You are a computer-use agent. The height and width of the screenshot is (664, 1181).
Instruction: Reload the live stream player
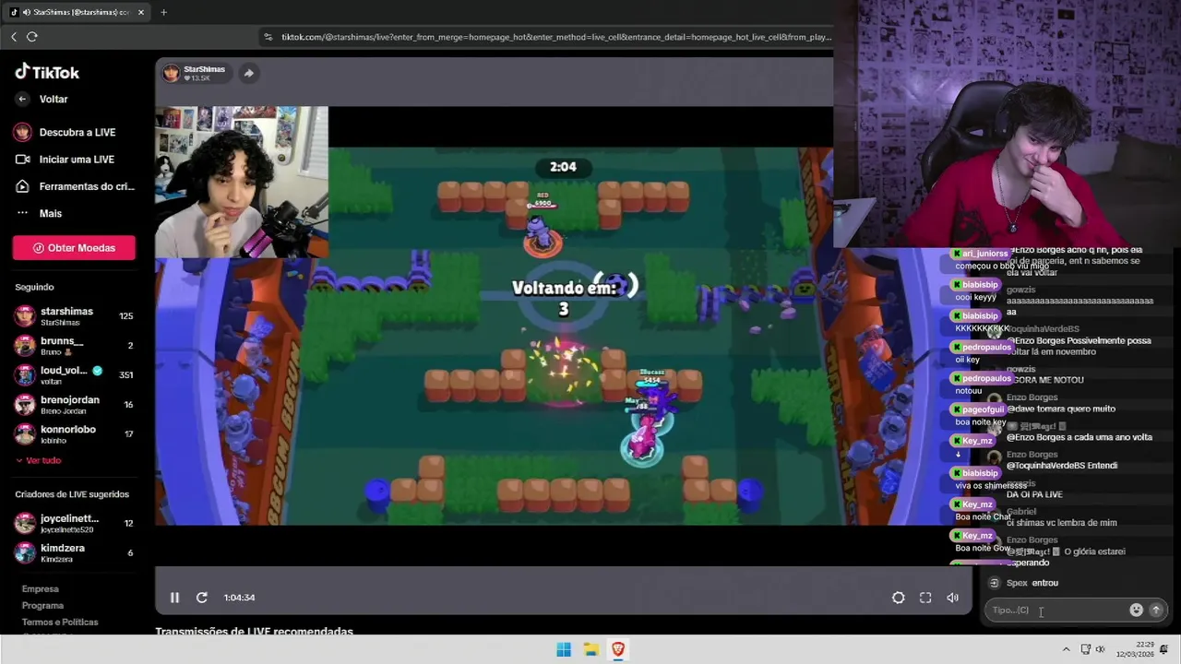pyautogui.click(x=202, y=598)
